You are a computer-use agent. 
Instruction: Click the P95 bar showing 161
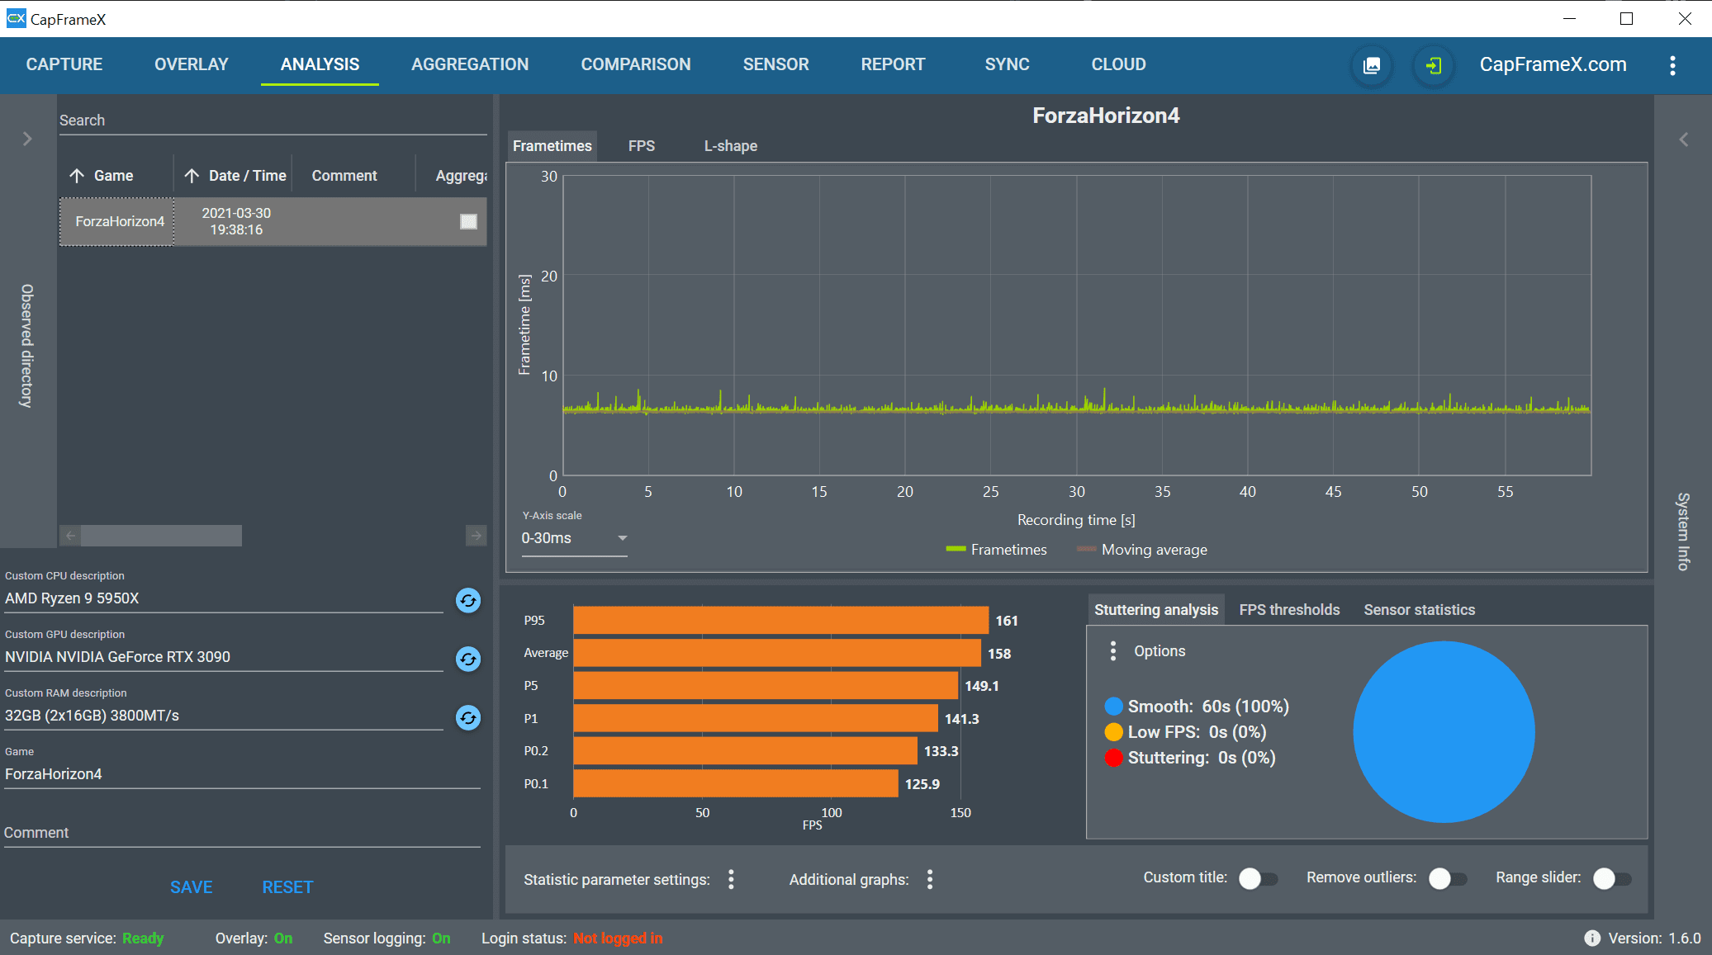pyautogui.click(x=780, y=621)
